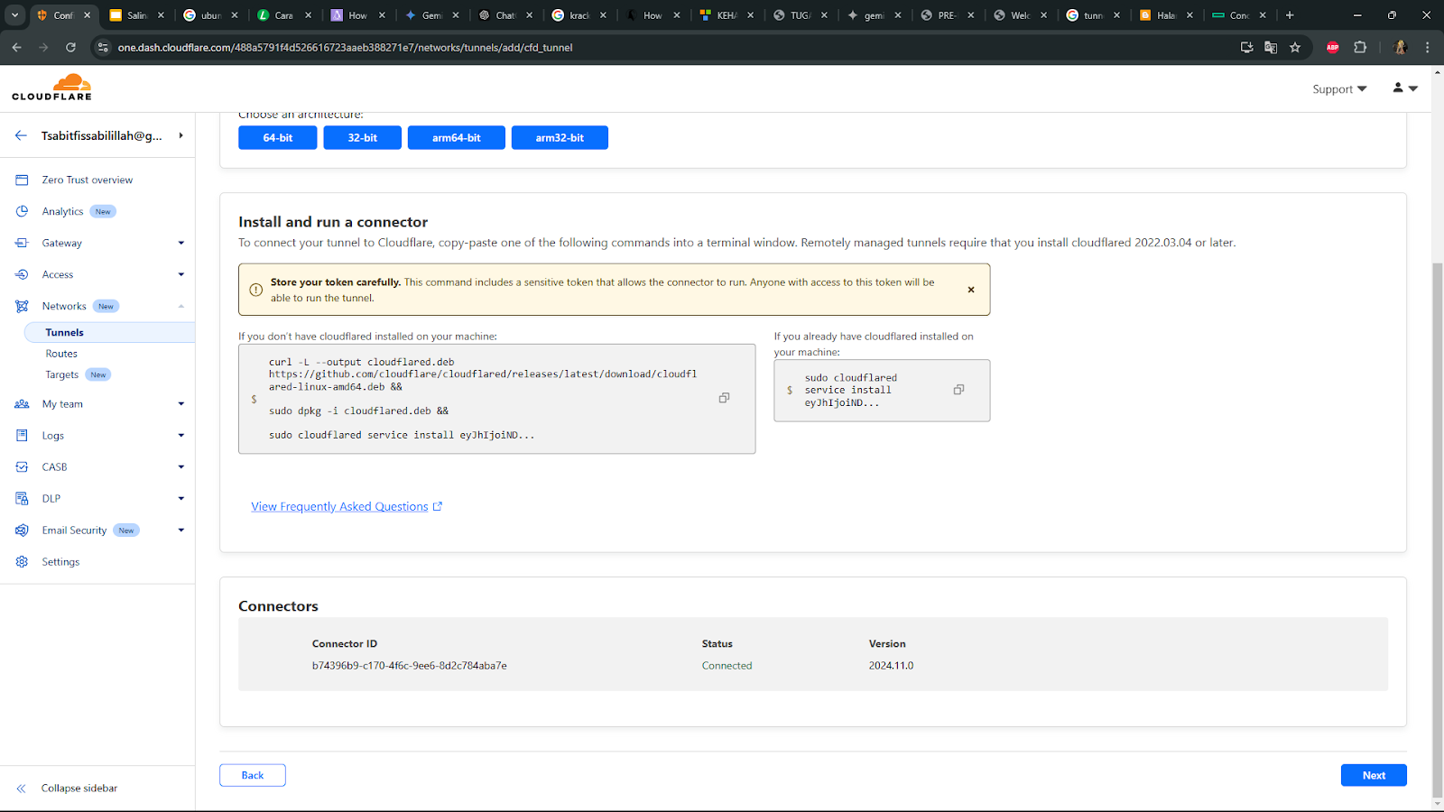Click the CASB sidebar icon
This screenshot has height=812, width=1444.
[22, 467]
